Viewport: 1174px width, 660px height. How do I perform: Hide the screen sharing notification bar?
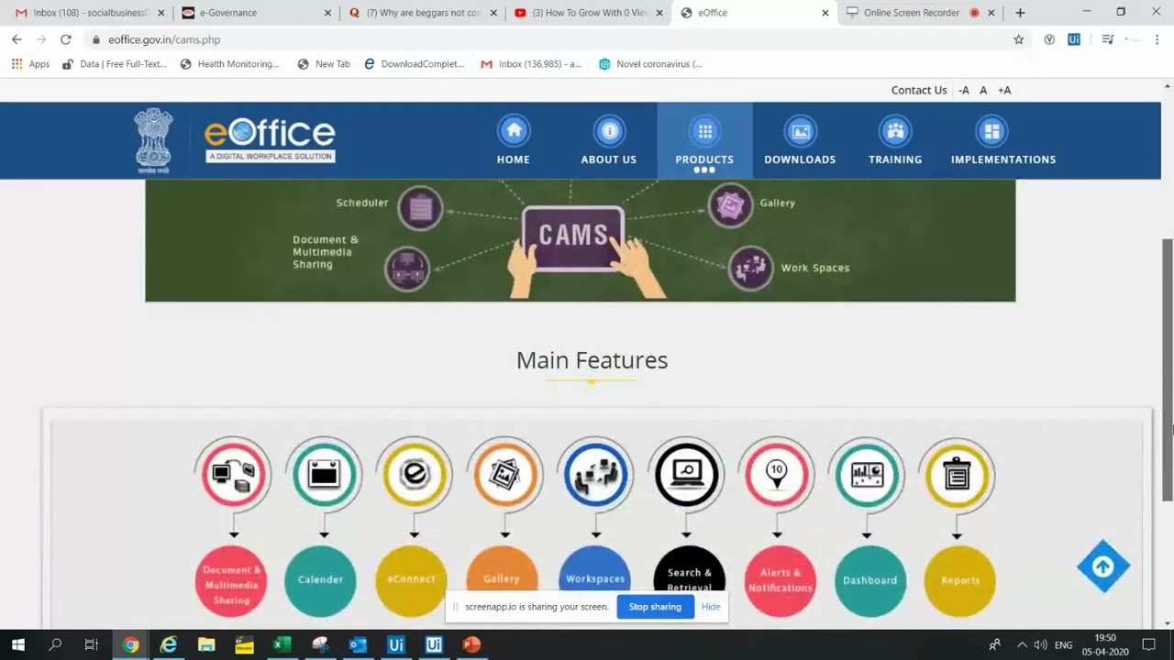pyautogui.click(x=711, y=607)
